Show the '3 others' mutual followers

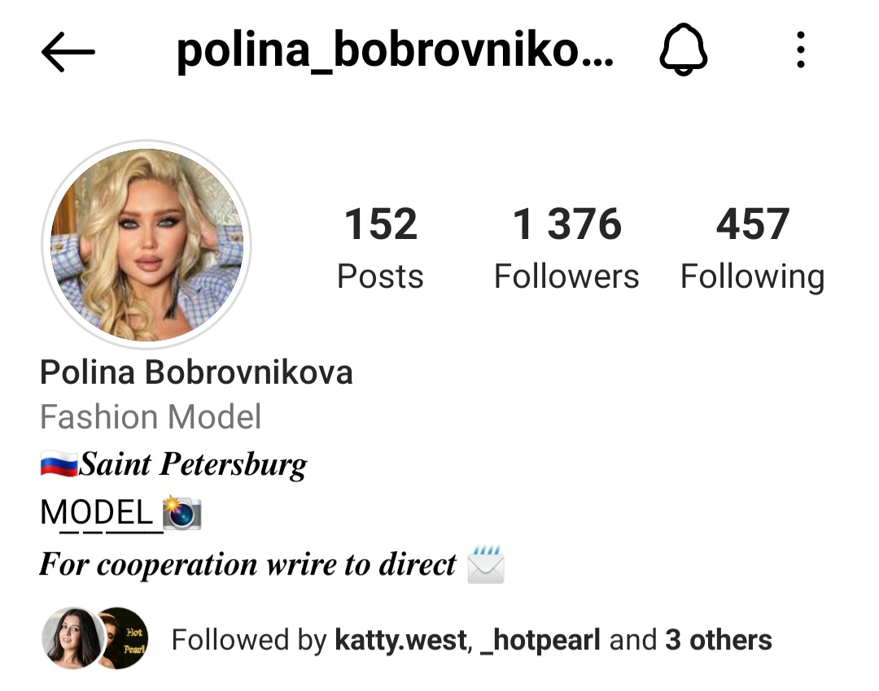(x=718, y=640)
